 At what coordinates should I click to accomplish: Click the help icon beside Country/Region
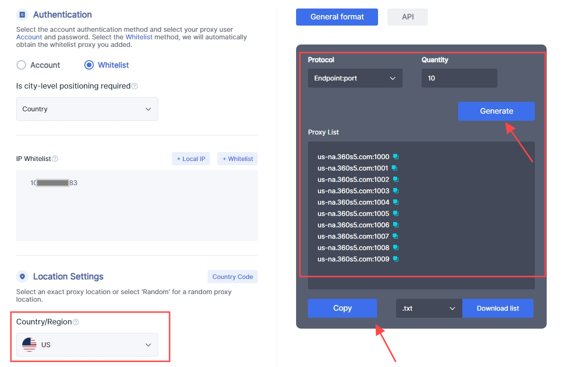point(76,322)
